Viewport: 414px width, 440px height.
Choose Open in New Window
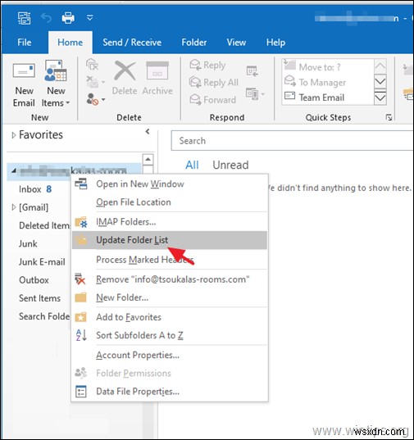click(170, 184)
